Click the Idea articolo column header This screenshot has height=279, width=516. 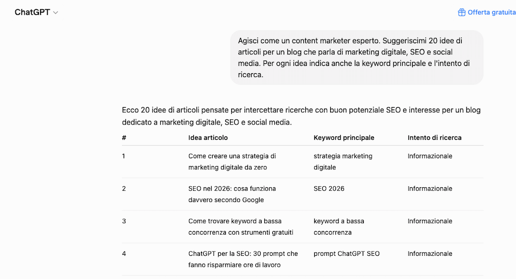click(x=208, y=138)
